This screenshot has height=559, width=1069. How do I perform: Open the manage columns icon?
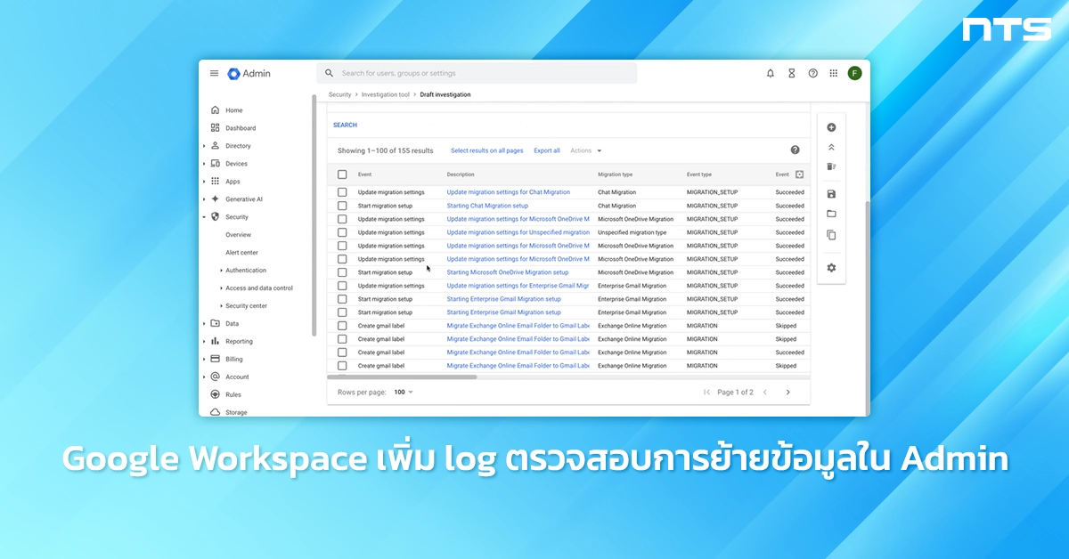(799, 174)
